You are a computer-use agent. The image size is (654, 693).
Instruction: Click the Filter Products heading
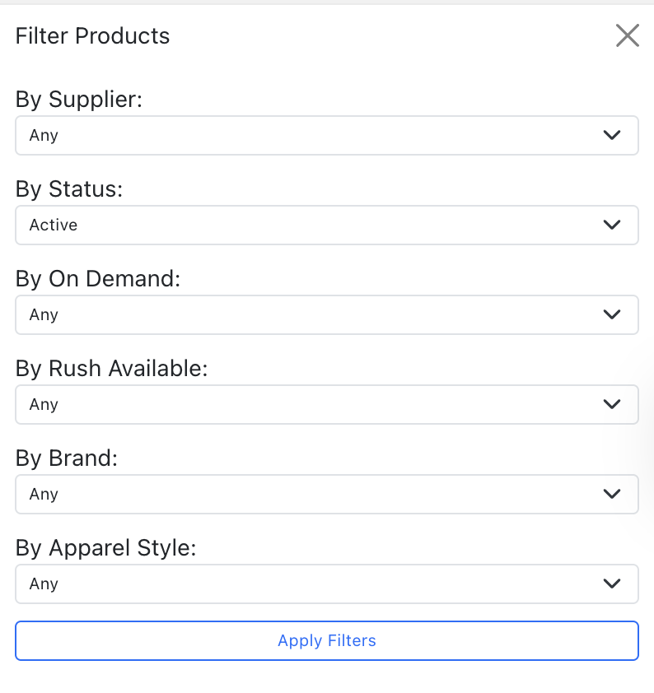[92, 36]
